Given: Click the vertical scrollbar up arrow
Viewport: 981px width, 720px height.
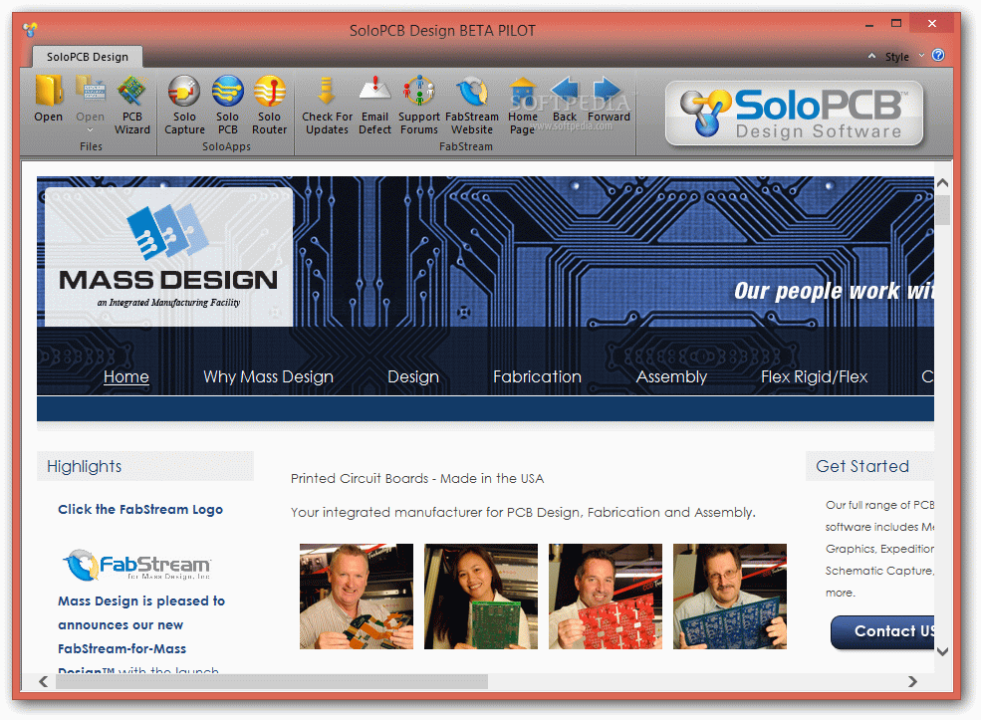Looking at the screenshot, I should pyautogui.click(x=943, y=183).
